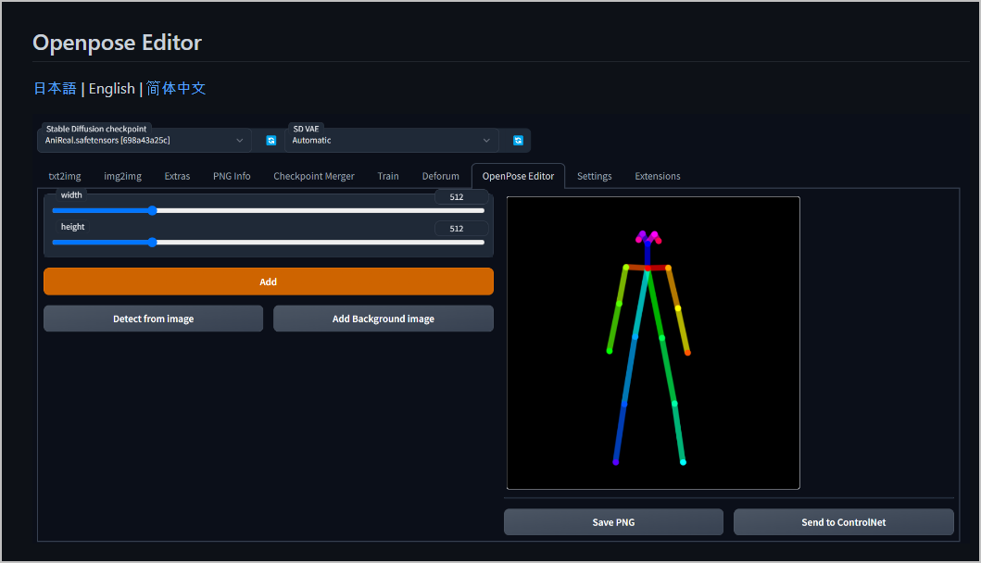Refresh the Stable Diffusion checkpoint list
Screen dimensions: 981x563
coord(270,140)
